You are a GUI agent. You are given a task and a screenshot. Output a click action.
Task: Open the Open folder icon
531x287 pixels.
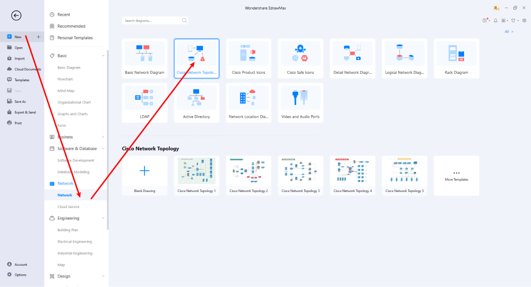[x=9, y=47]
